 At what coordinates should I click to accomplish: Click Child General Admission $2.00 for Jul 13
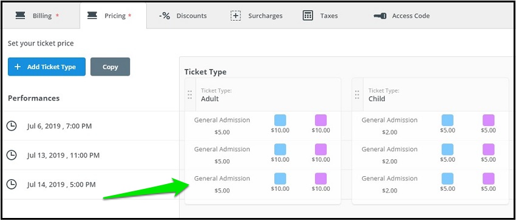390,156
